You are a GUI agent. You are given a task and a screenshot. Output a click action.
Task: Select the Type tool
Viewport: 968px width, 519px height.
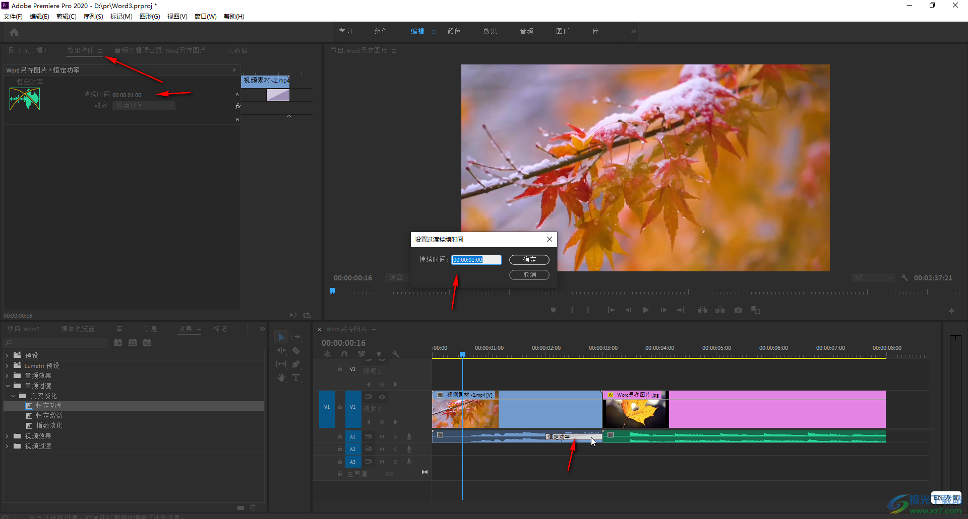(x=296, y=378)
